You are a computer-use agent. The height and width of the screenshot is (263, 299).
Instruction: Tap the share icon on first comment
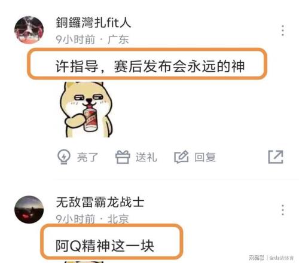pyautogui.click(x=276, y=157)
